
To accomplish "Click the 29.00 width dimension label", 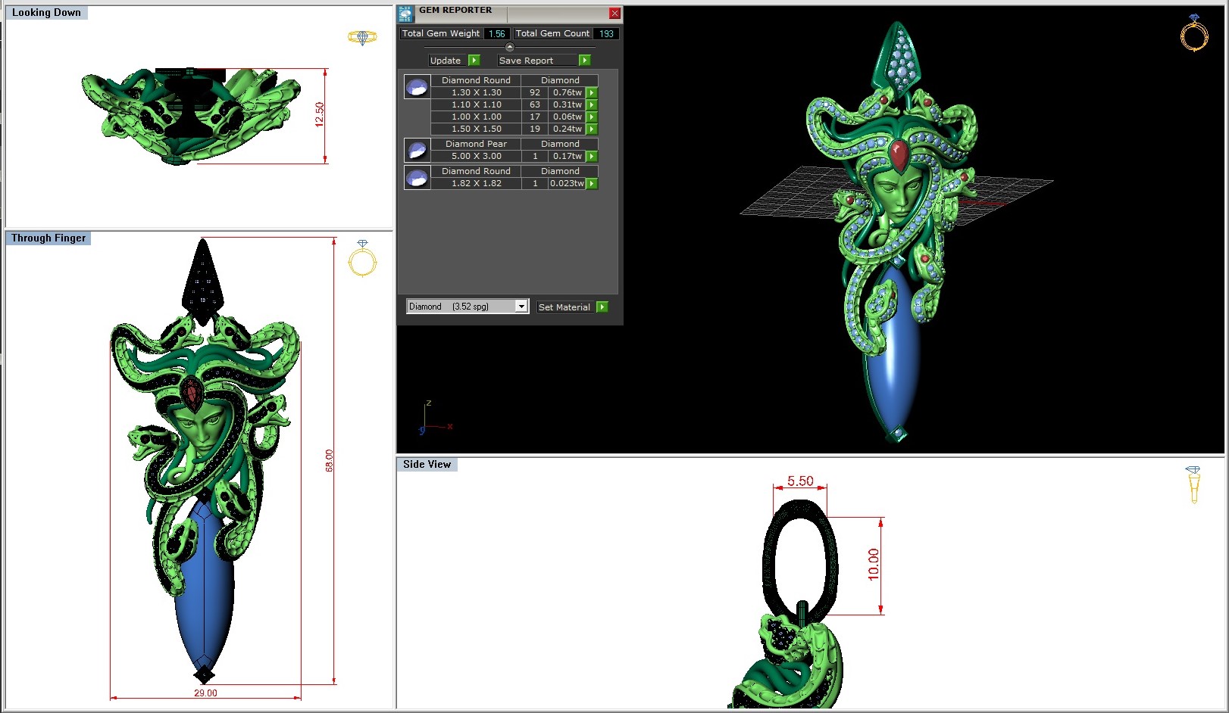I will (x=205, y=693).
